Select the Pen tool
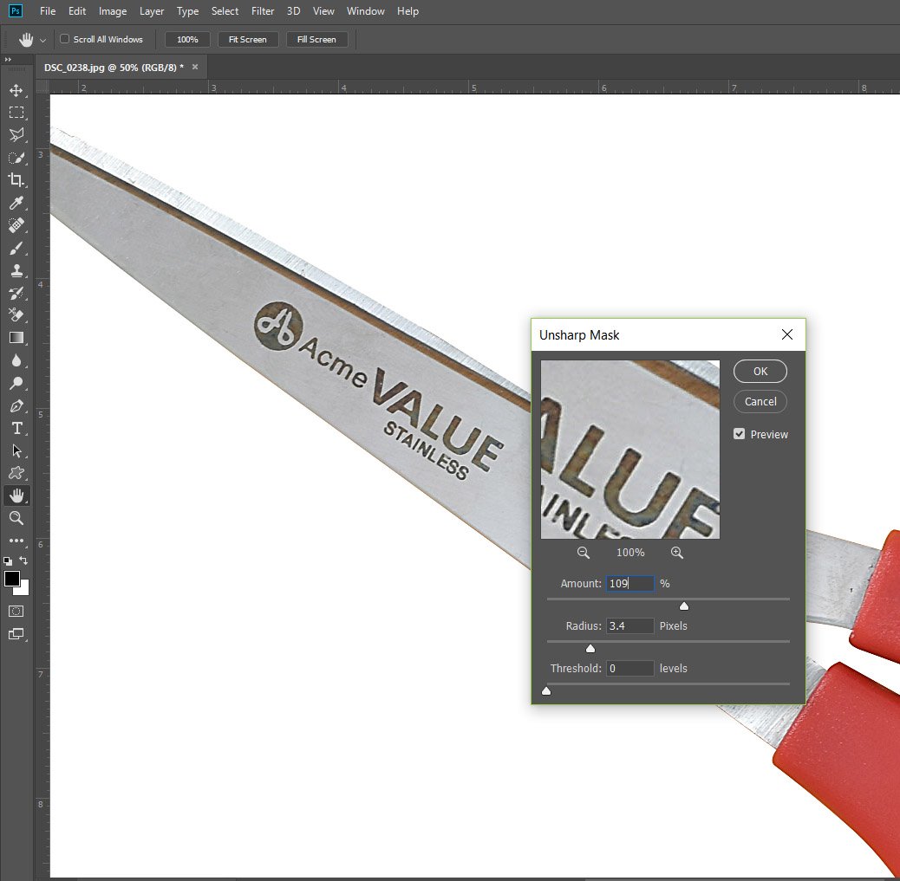Image resolution: width=900 pixels, height=881 pixels. [x=16, y=405]
